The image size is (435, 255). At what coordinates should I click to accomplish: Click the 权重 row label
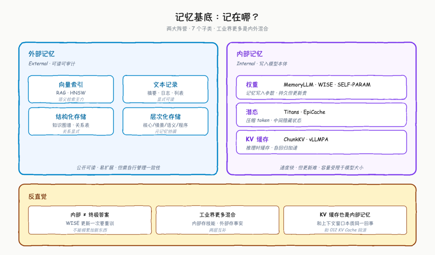click(252, 85)
